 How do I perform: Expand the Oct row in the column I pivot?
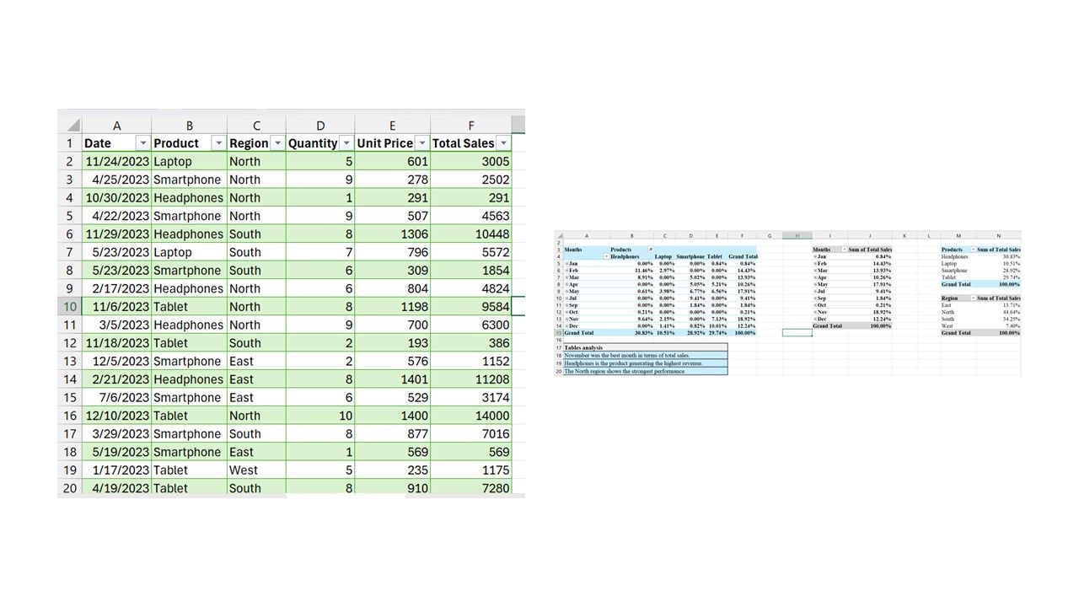[815, 305]
